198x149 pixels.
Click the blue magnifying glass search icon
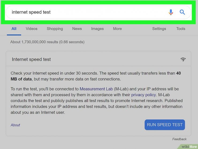click(182, 12)
